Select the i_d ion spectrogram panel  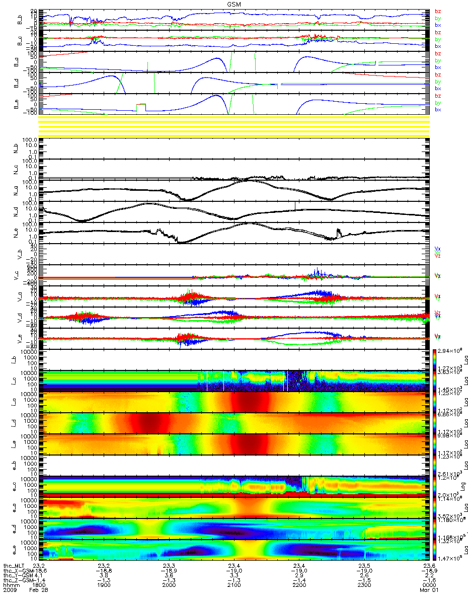[x=233, y=423]
